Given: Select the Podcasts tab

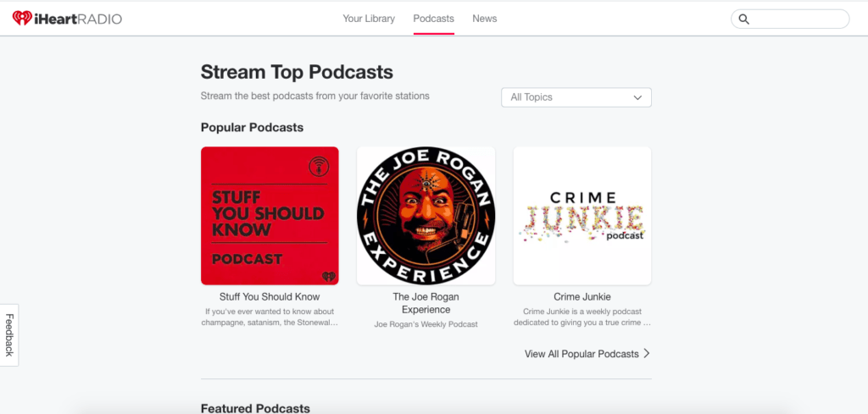Looking at the screenshot, I should click(x=433, y=19).
